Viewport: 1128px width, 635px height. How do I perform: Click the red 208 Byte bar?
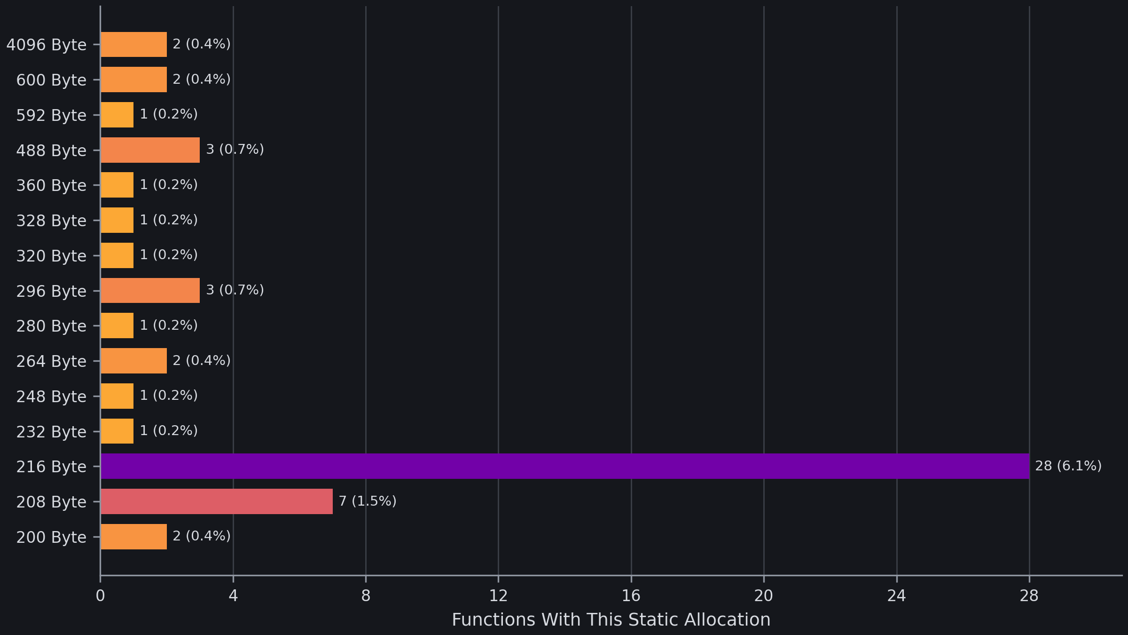(217, 501)
